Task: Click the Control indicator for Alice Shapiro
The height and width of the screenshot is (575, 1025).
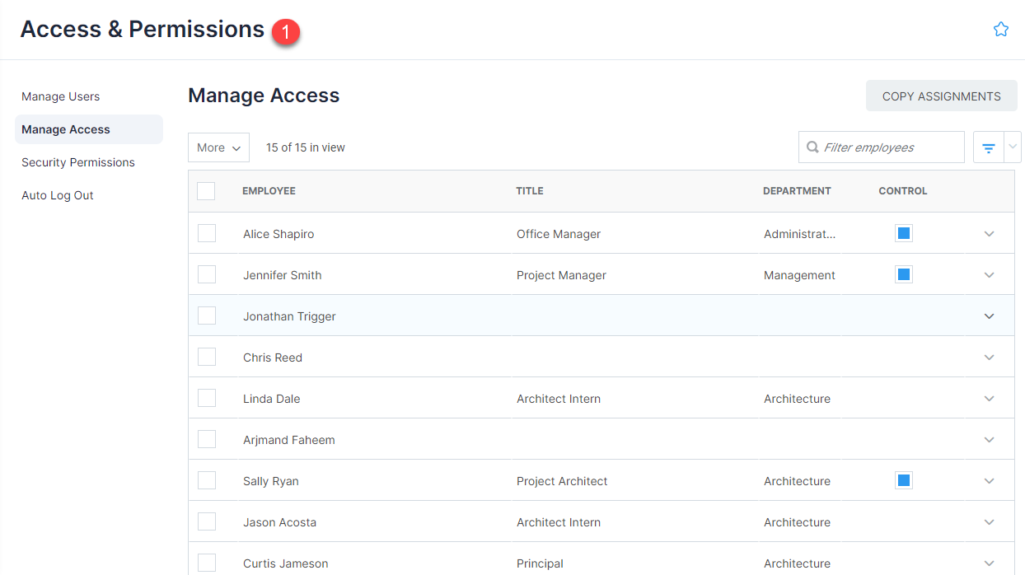Action: click(x=903, y=233)
